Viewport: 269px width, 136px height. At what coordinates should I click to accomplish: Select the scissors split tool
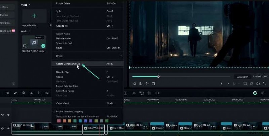click(x=31, y=93)
